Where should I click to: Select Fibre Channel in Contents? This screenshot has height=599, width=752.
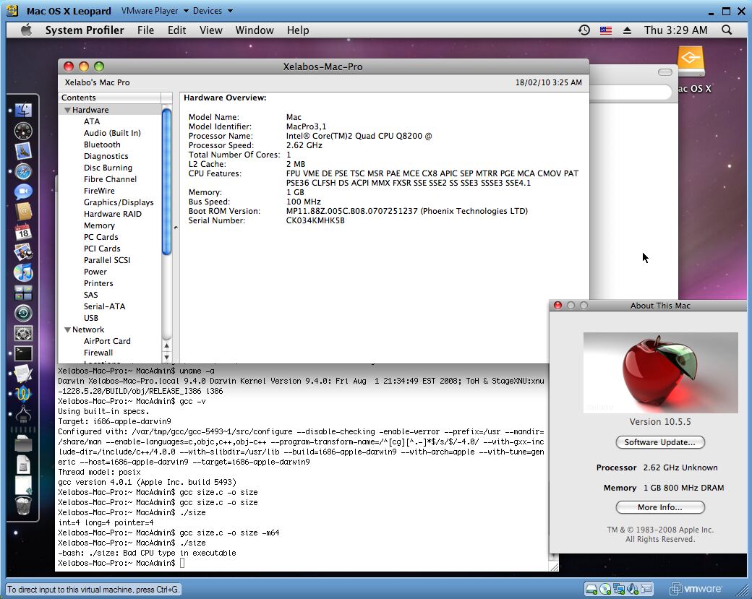pos(111,179)
